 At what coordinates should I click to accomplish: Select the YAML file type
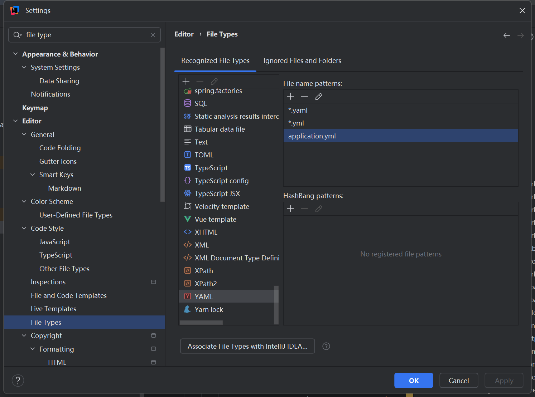pyautogui.click(x=228, y=296)
